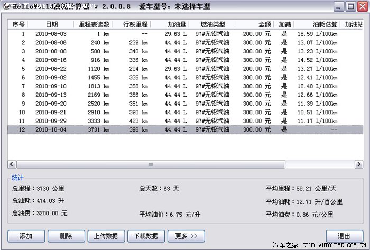The image size is (370, 250).
Task: Click the horizontal scrollbar's left arrow
Action: (12, 164)
